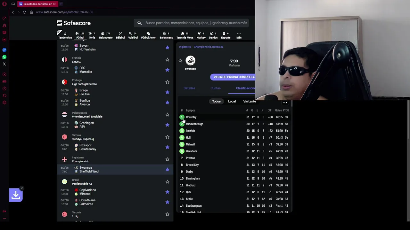Open the Más sports menu

(x=239, y=35)
